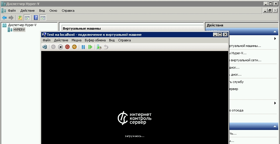Viewport: 280px width, 144px height.
Task: Click the action ending in отсюда
Action: click(x=236, y=110)
